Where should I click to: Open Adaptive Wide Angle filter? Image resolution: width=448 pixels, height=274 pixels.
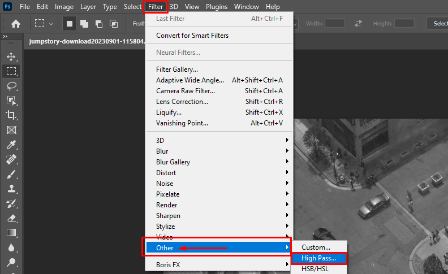coord(219,80)
